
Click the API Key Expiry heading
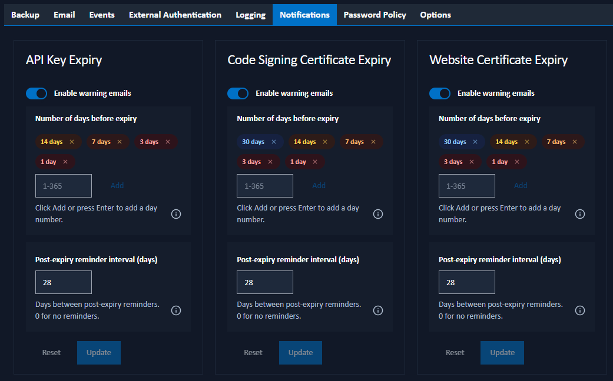pyautogui.click(x=64, y=60)
